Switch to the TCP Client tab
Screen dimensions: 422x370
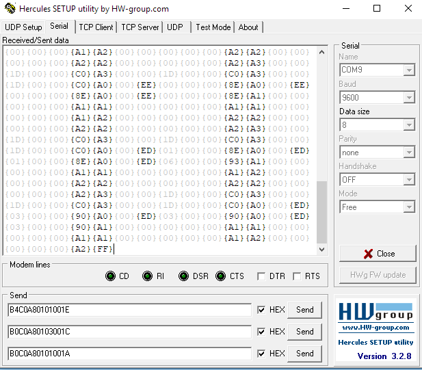(96, 27)
